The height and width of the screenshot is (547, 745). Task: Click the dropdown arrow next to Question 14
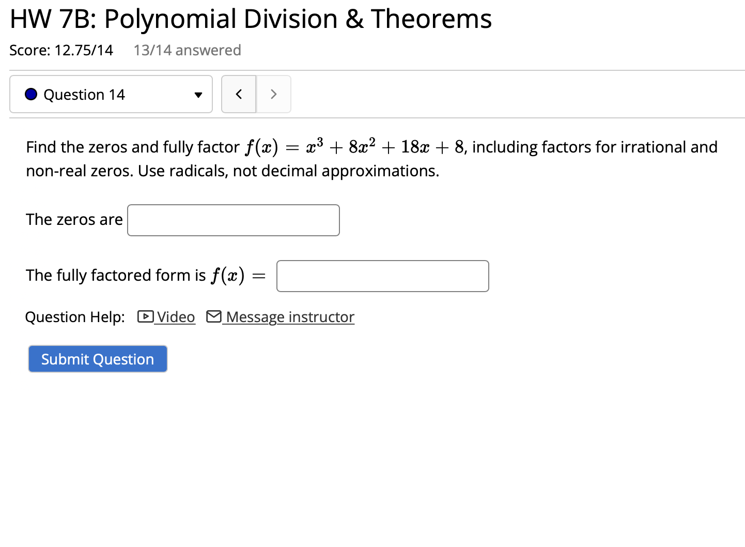click(x=198, y=95)
